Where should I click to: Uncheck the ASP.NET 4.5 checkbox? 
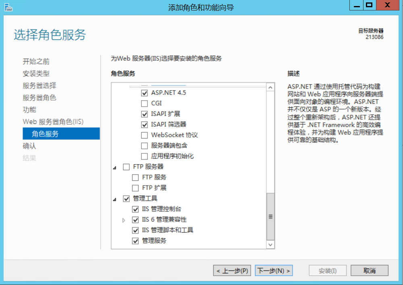[144, 93]
